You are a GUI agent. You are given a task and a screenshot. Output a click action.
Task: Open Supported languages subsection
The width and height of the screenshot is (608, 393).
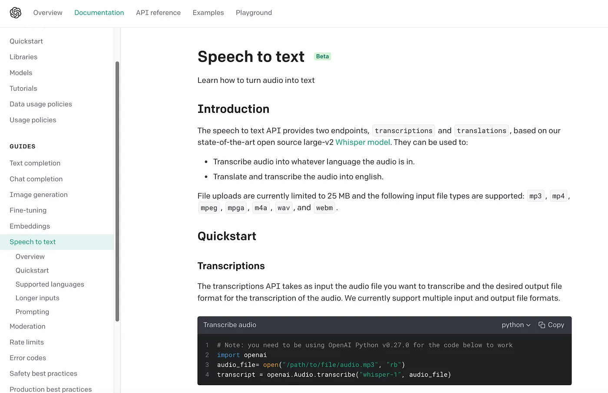click(x=50, y=284)
